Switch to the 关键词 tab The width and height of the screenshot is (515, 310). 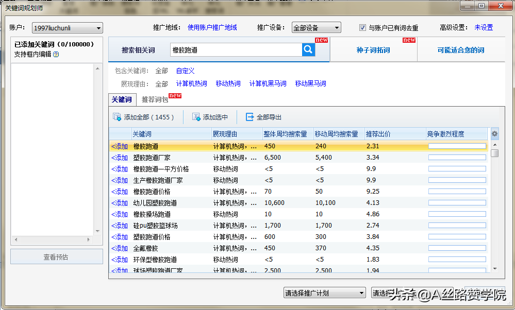click(x=122, y=99)
